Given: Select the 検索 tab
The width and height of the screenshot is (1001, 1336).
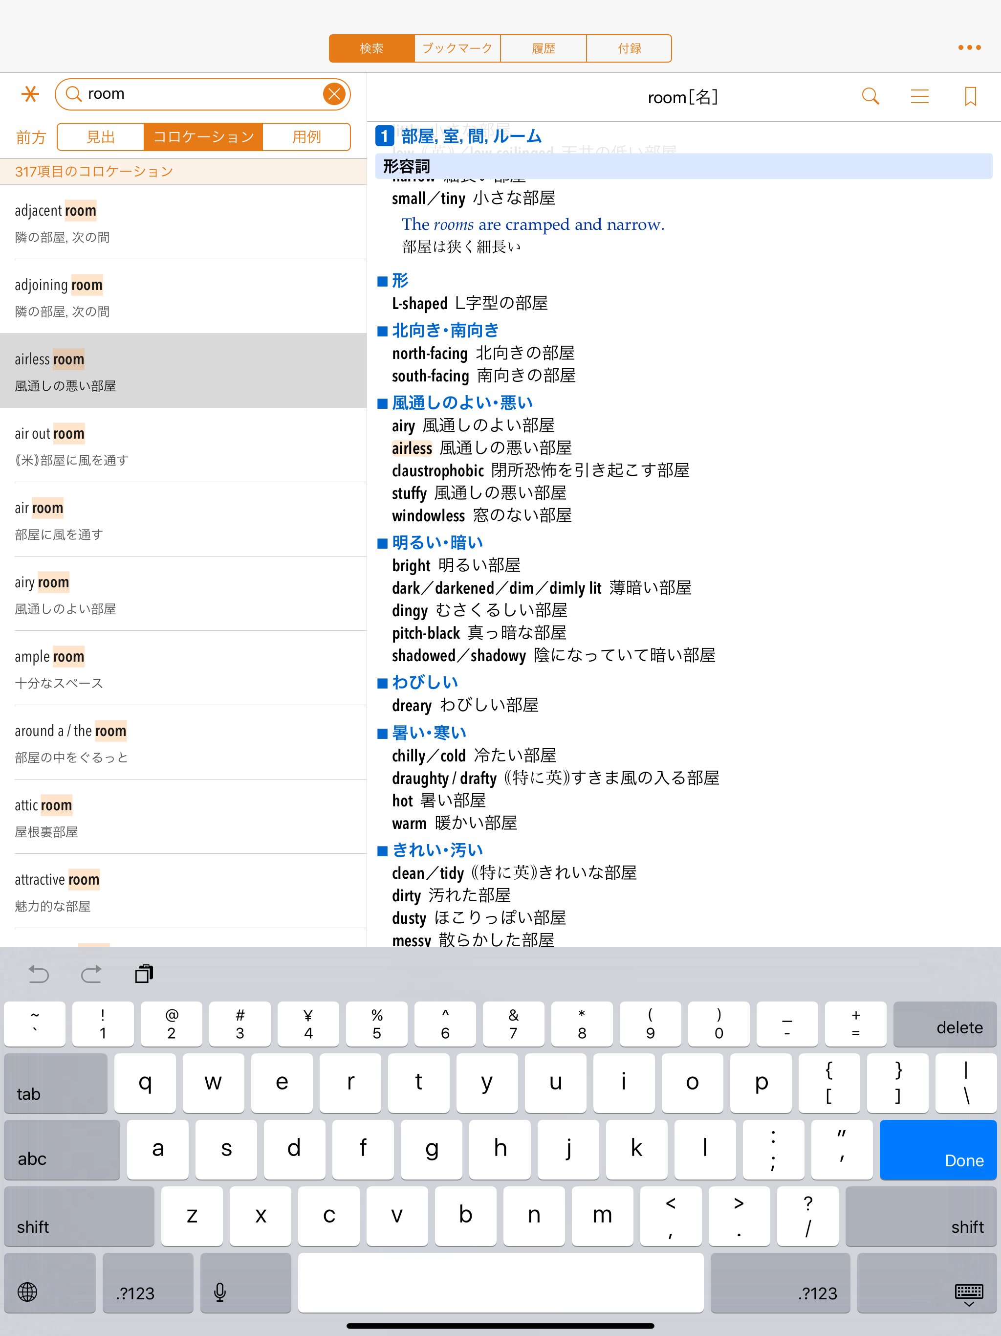Looking at the screenshot, I should (372, 48).
